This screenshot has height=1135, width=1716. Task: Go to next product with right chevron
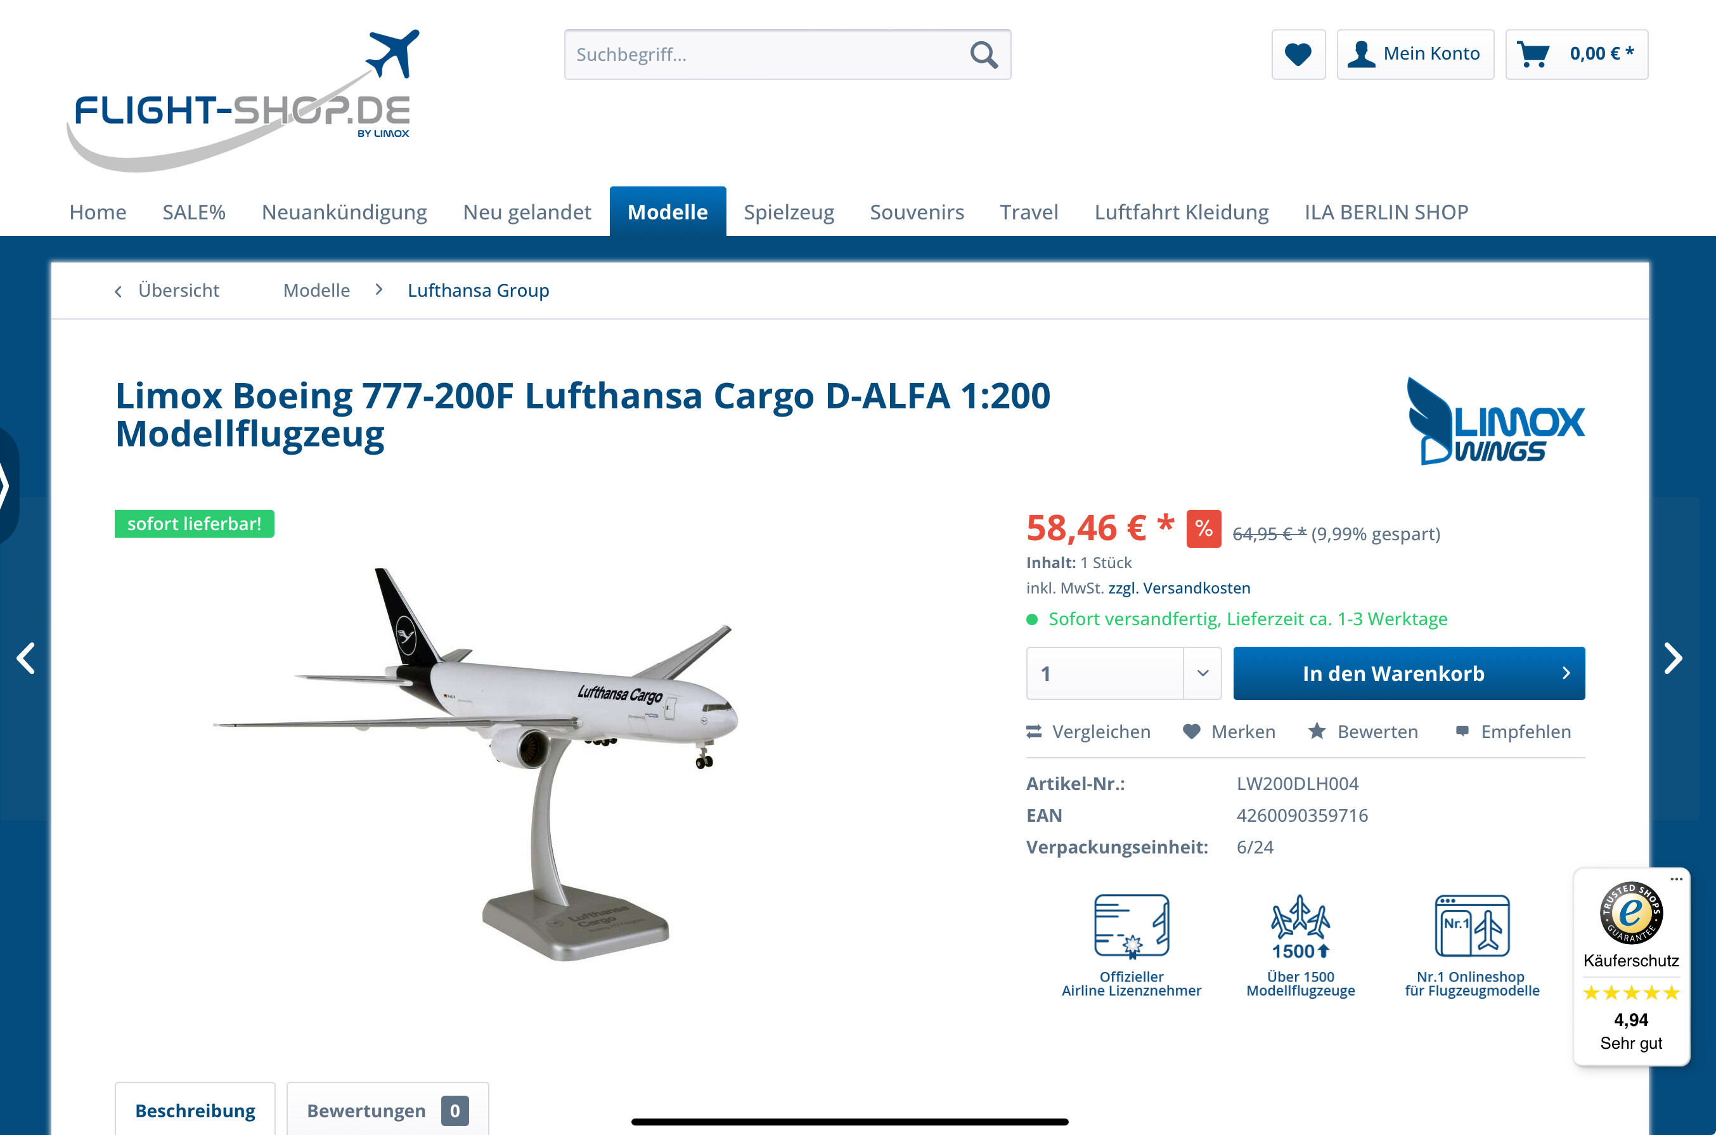[1673, 658]
